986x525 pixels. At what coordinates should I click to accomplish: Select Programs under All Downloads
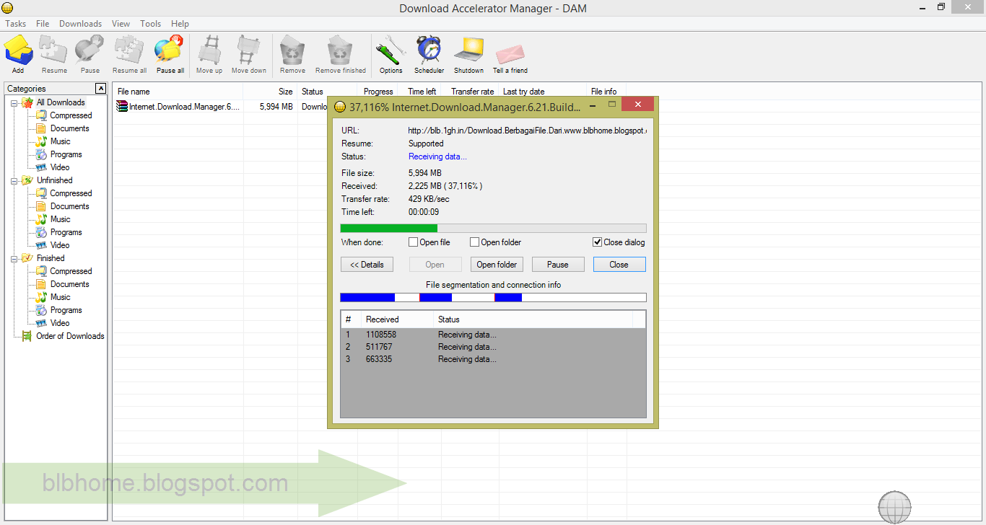(x=66, y=154)
